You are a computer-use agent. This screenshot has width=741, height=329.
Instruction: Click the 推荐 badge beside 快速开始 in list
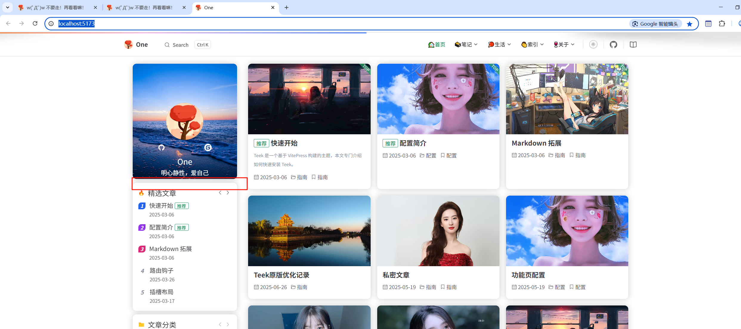(182, 206)
